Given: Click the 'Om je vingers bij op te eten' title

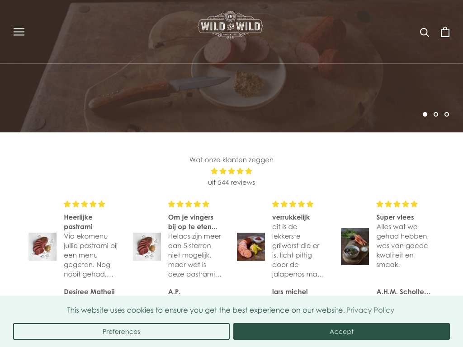Looking at the screenshot, I should click(193, 222).
